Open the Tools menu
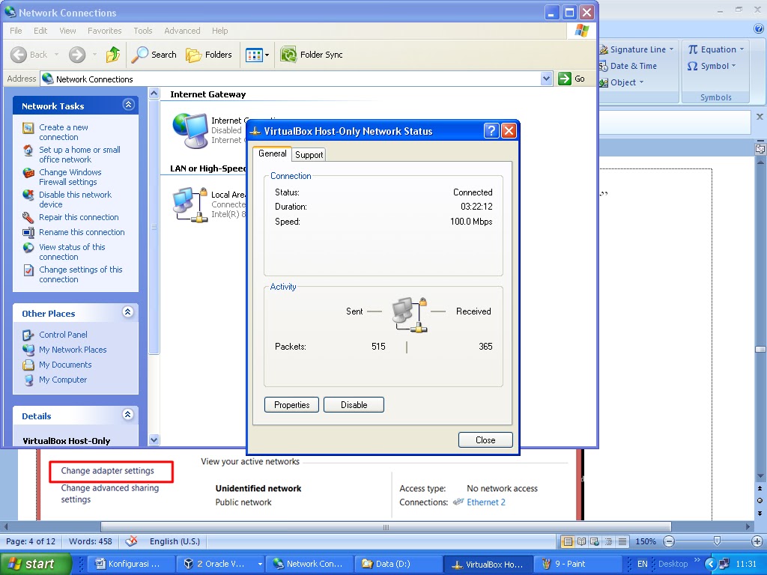The width and height of the screenshot is (767, 575). tap(143, 30)
